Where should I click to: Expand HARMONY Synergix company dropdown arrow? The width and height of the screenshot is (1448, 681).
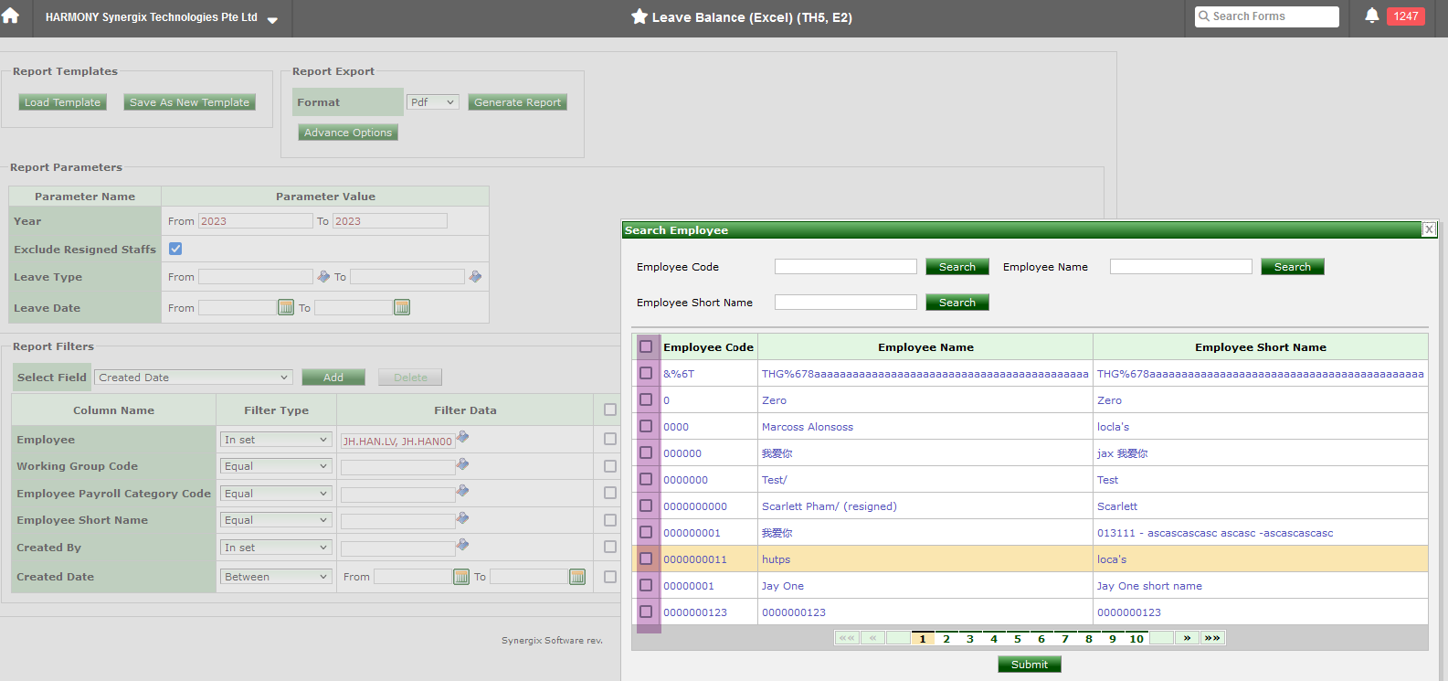[x=272, y=19]
